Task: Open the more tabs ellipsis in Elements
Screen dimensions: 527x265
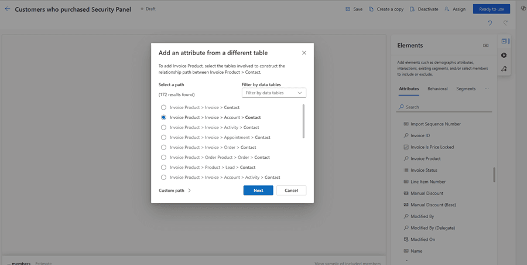Action: coord(487,89)
